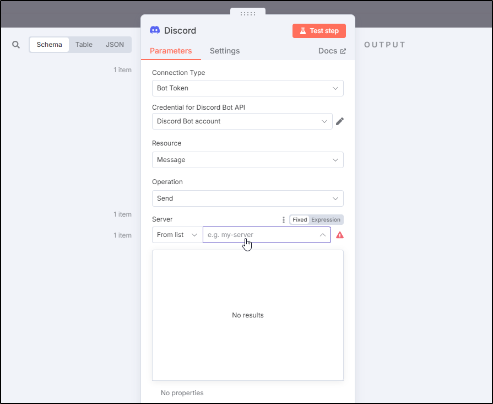Screen dimensions: 493x404
Task: Click the Discord logo icon
Action: [x=155, y=30]
